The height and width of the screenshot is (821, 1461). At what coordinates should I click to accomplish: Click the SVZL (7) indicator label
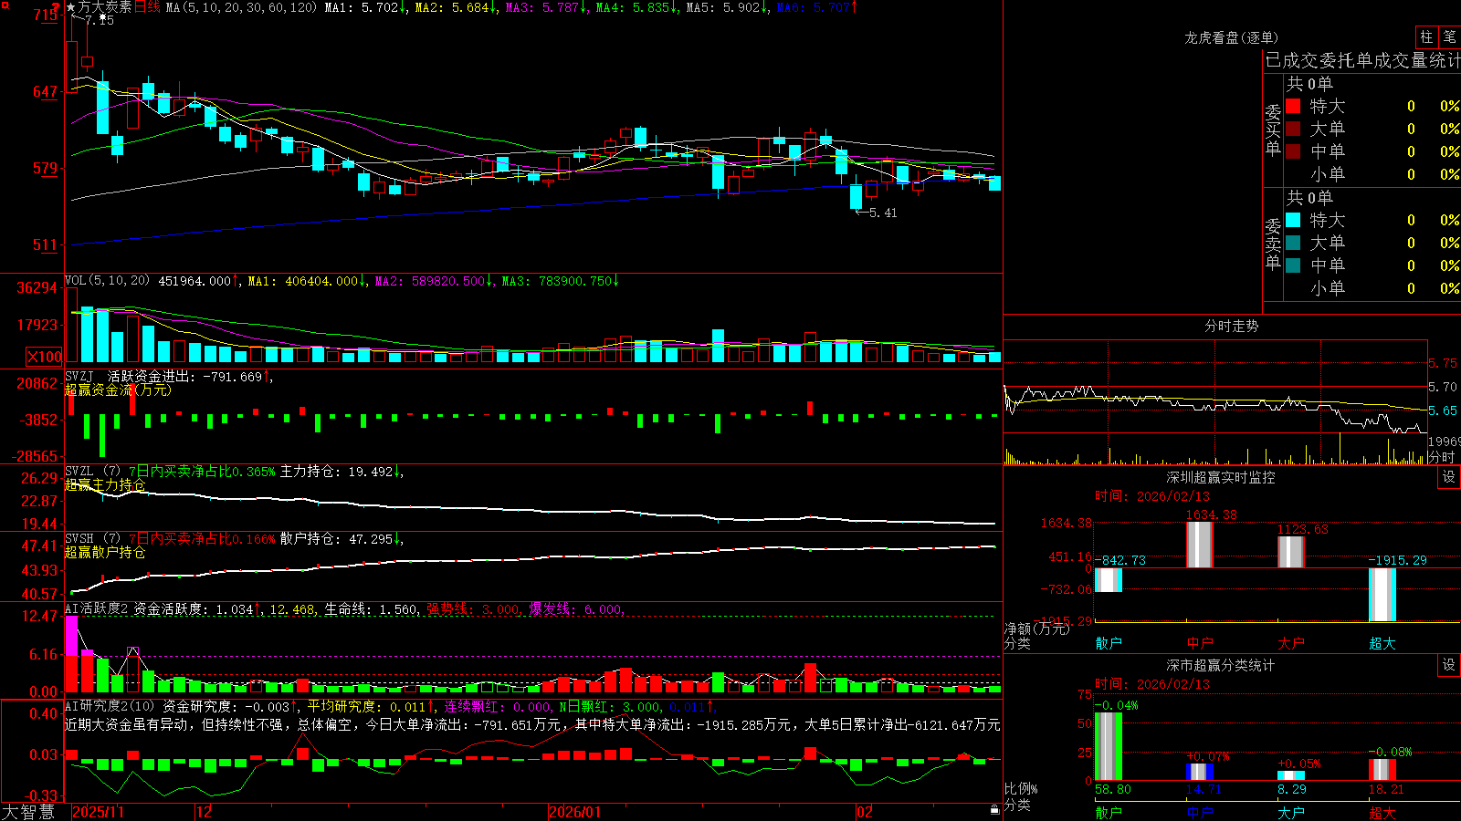pos(92,471)
